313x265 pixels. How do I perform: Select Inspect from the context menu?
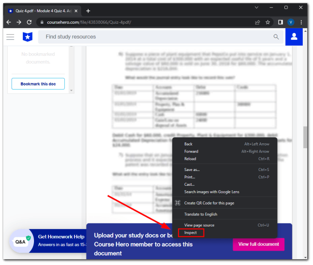(x=224, y=233)
